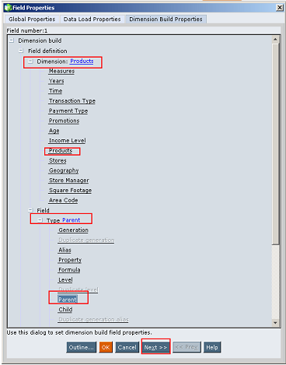Choose the Square Footage dimension
The width and height of the screenshot is (286, 365).
coord(70,191)
